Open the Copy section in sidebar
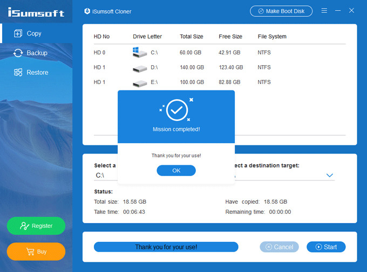Viewport: 367px width, 272px height. (36, 33)
